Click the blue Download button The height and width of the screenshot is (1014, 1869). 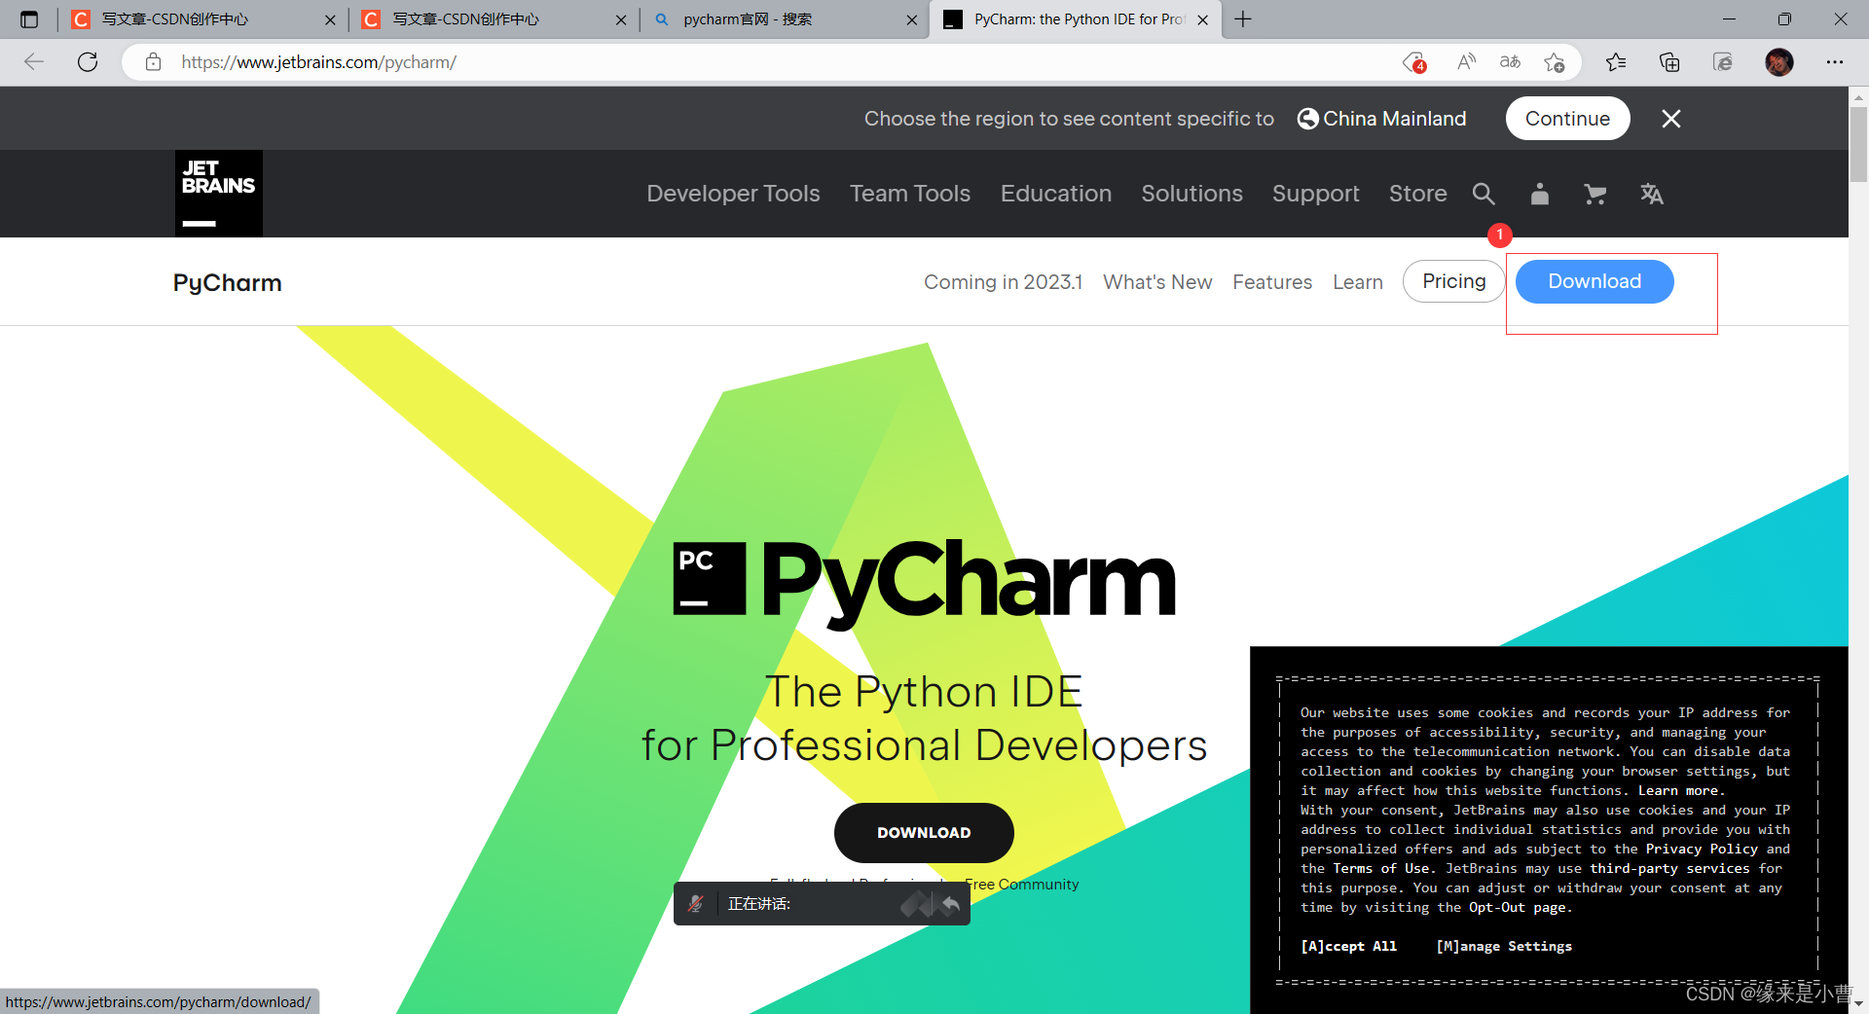coord(1594,281)
